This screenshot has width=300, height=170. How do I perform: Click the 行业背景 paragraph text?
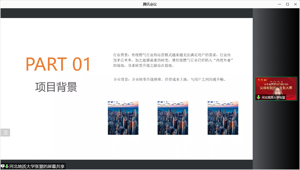tap(173, 60)
